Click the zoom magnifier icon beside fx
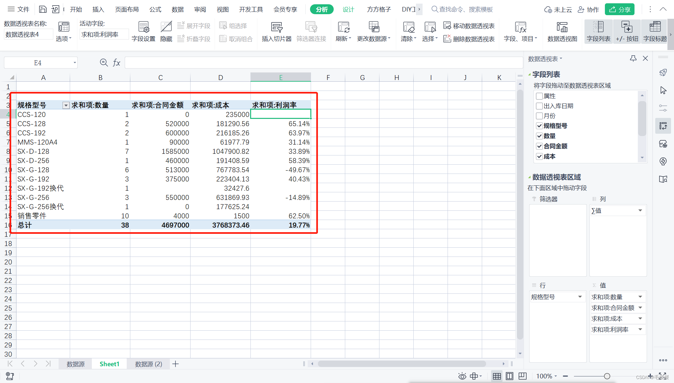Viewport: 674px width, 383px height. click(x=104, y=63)
